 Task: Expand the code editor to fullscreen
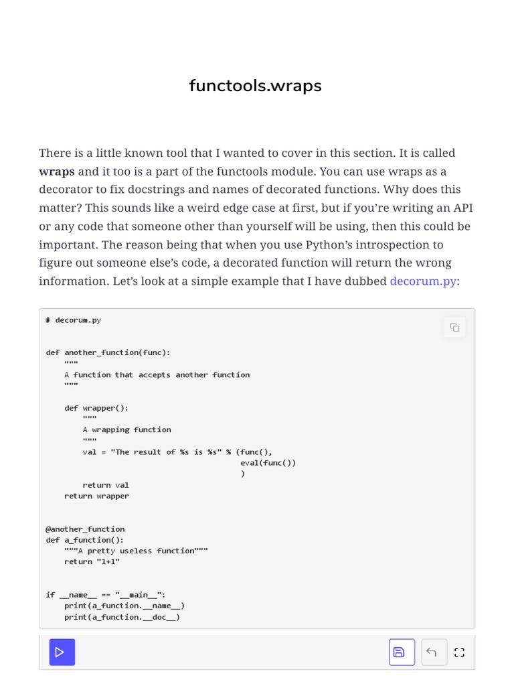pyautogui.click(x=459, y=652)
